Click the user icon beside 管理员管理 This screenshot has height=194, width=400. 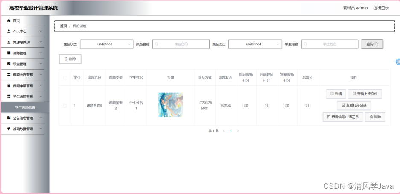click(x=9, y=42)
